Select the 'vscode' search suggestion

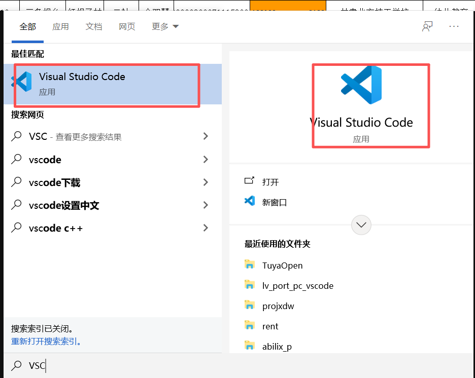point(113,160)
